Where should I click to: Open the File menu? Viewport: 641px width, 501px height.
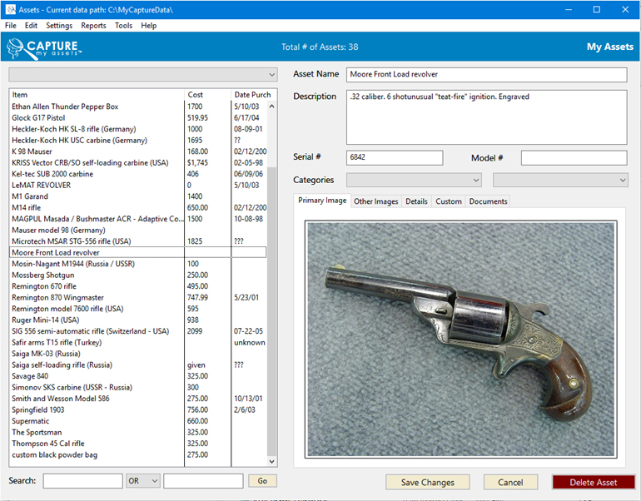click(10, 26)
